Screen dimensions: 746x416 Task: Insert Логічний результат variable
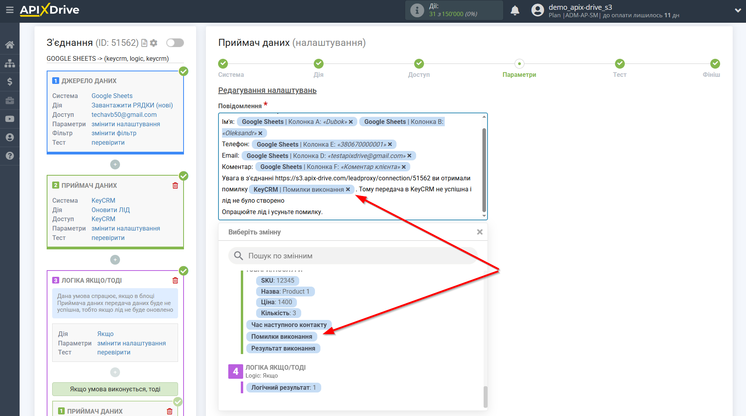tap(284, 388)
